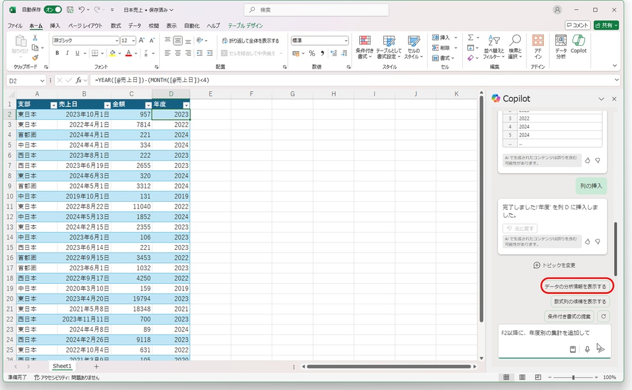Switch to Page Layout view in status bar
632x390 pixels.
522,377
